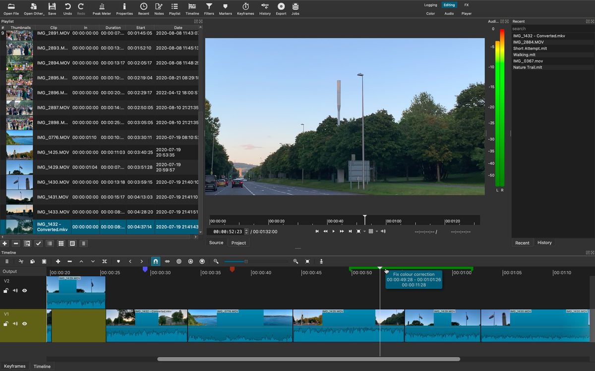The width and height of the screenshot is (595, 371).
Task: Click the Split At Playhead icon
Action: click(x=105, y=261)
